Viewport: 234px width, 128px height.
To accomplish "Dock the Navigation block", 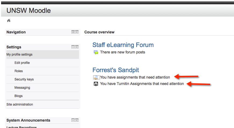I will (x=77, y=32).
